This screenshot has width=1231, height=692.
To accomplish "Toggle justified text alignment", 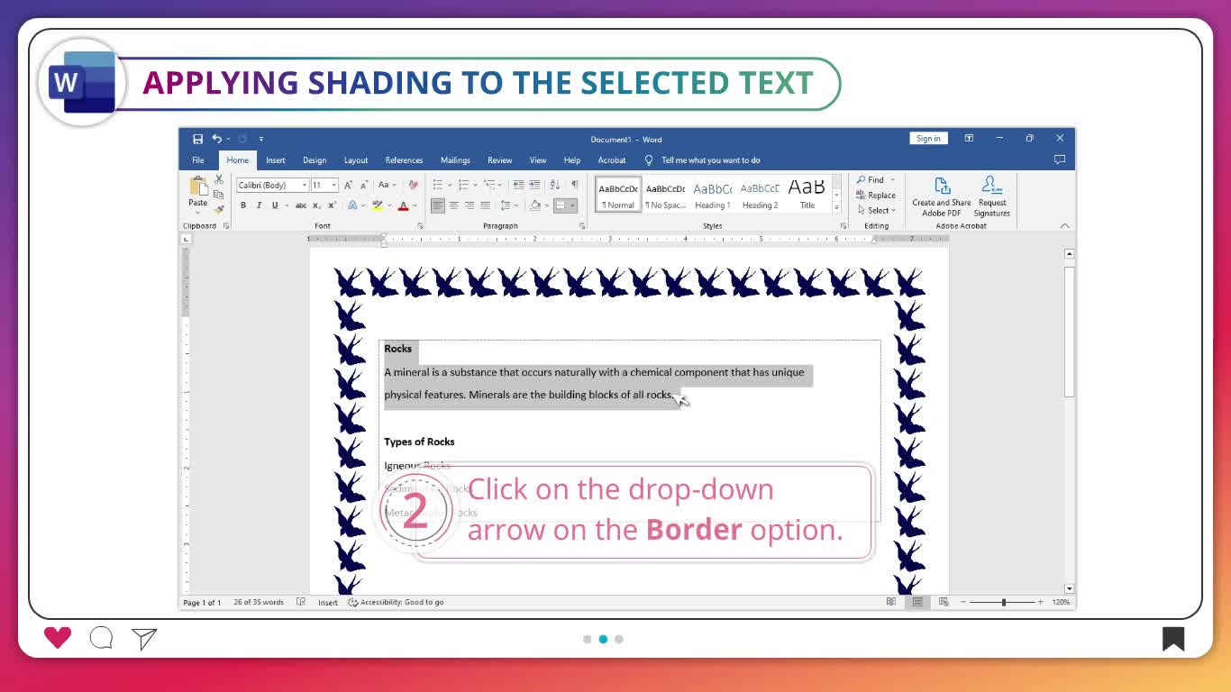I will 485,205.
